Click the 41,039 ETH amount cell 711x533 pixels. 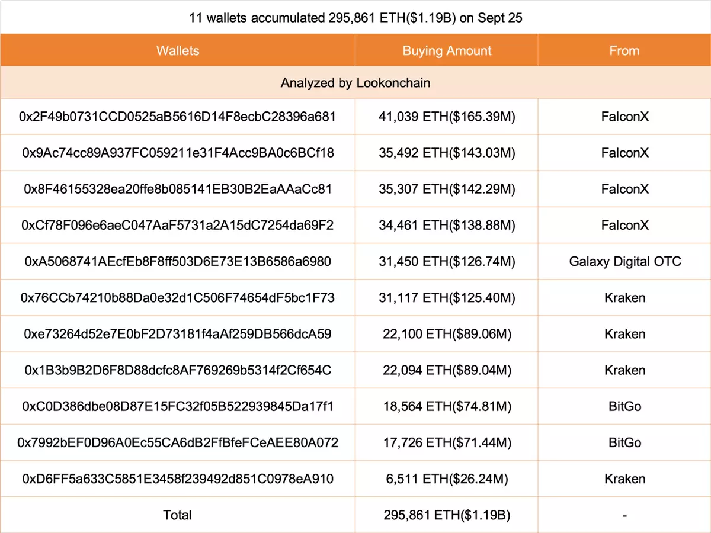[x=447, y=117]
